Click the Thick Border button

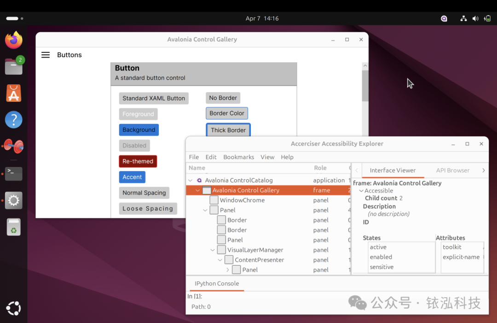pyautogui.click(x=228, y=130)
